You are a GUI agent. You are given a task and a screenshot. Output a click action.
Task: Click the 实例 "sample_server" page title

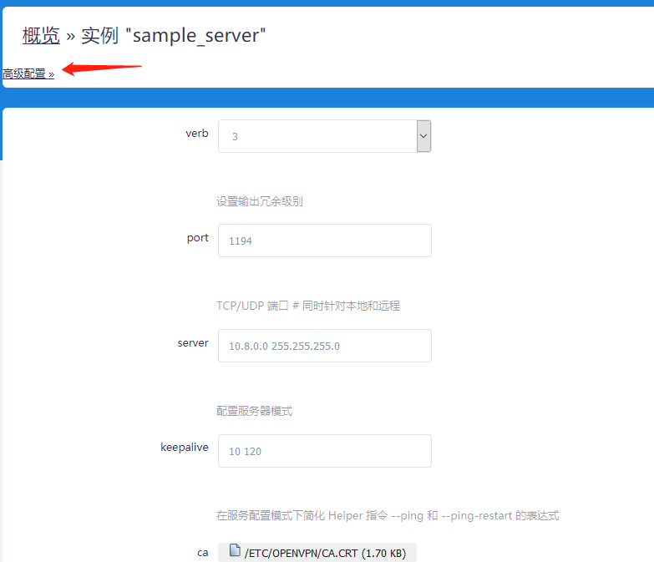pyautogui.click(x=173, y=36)
